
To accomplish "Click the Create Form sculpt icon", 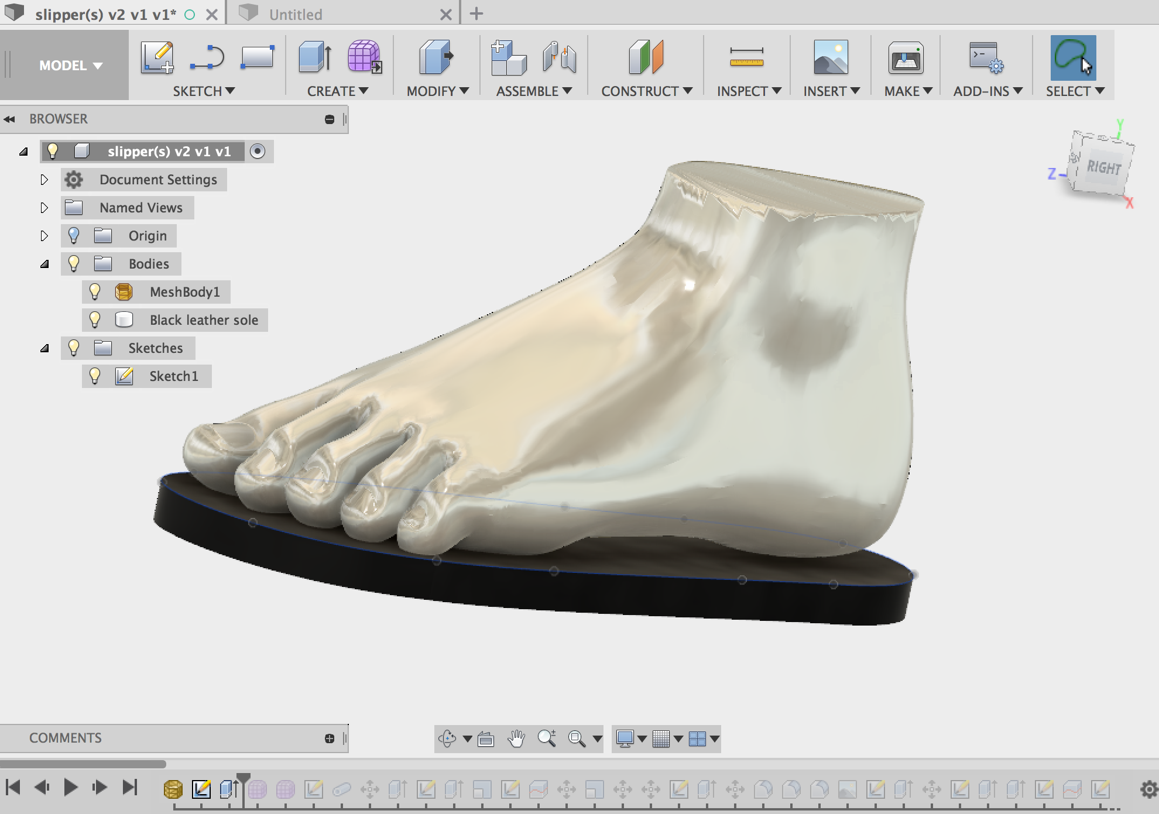I will (x=365, y=57).
